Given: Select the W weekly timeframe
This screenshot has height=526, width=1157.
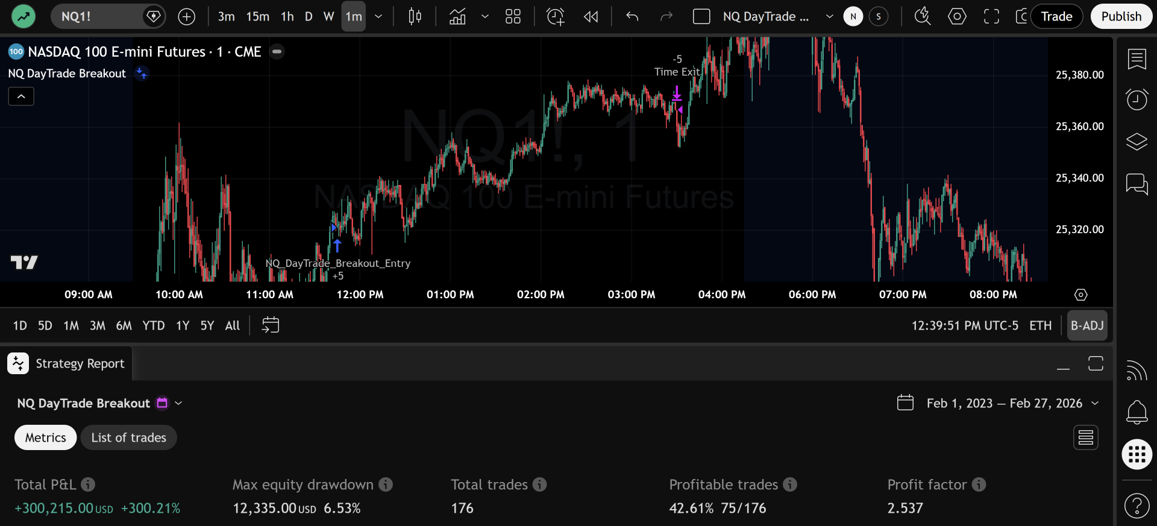Looking at the screenshot, I should 328,16.
